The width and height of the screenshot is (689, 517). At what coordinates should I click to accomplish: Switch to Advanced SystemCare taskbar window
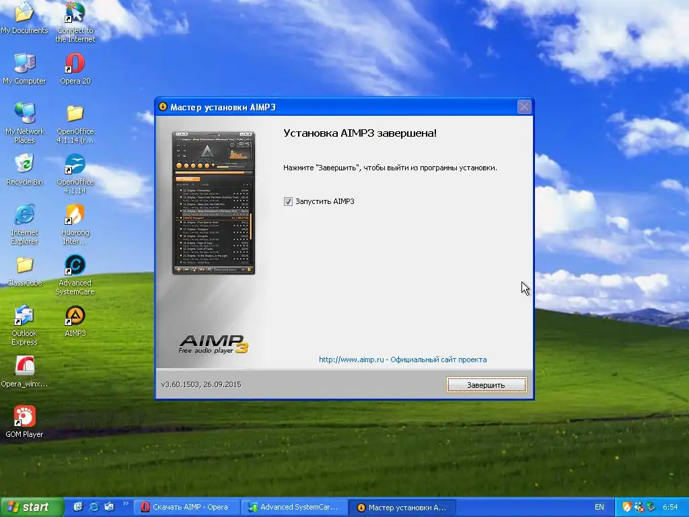pos(294,508)
